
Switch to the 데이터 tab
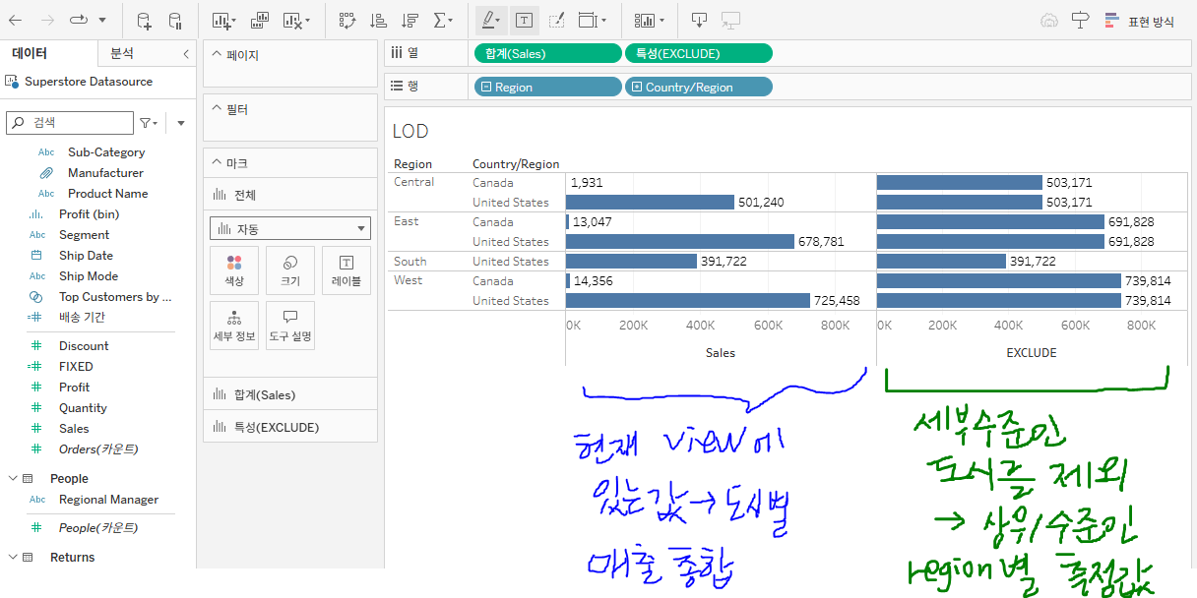coord(30,53)
